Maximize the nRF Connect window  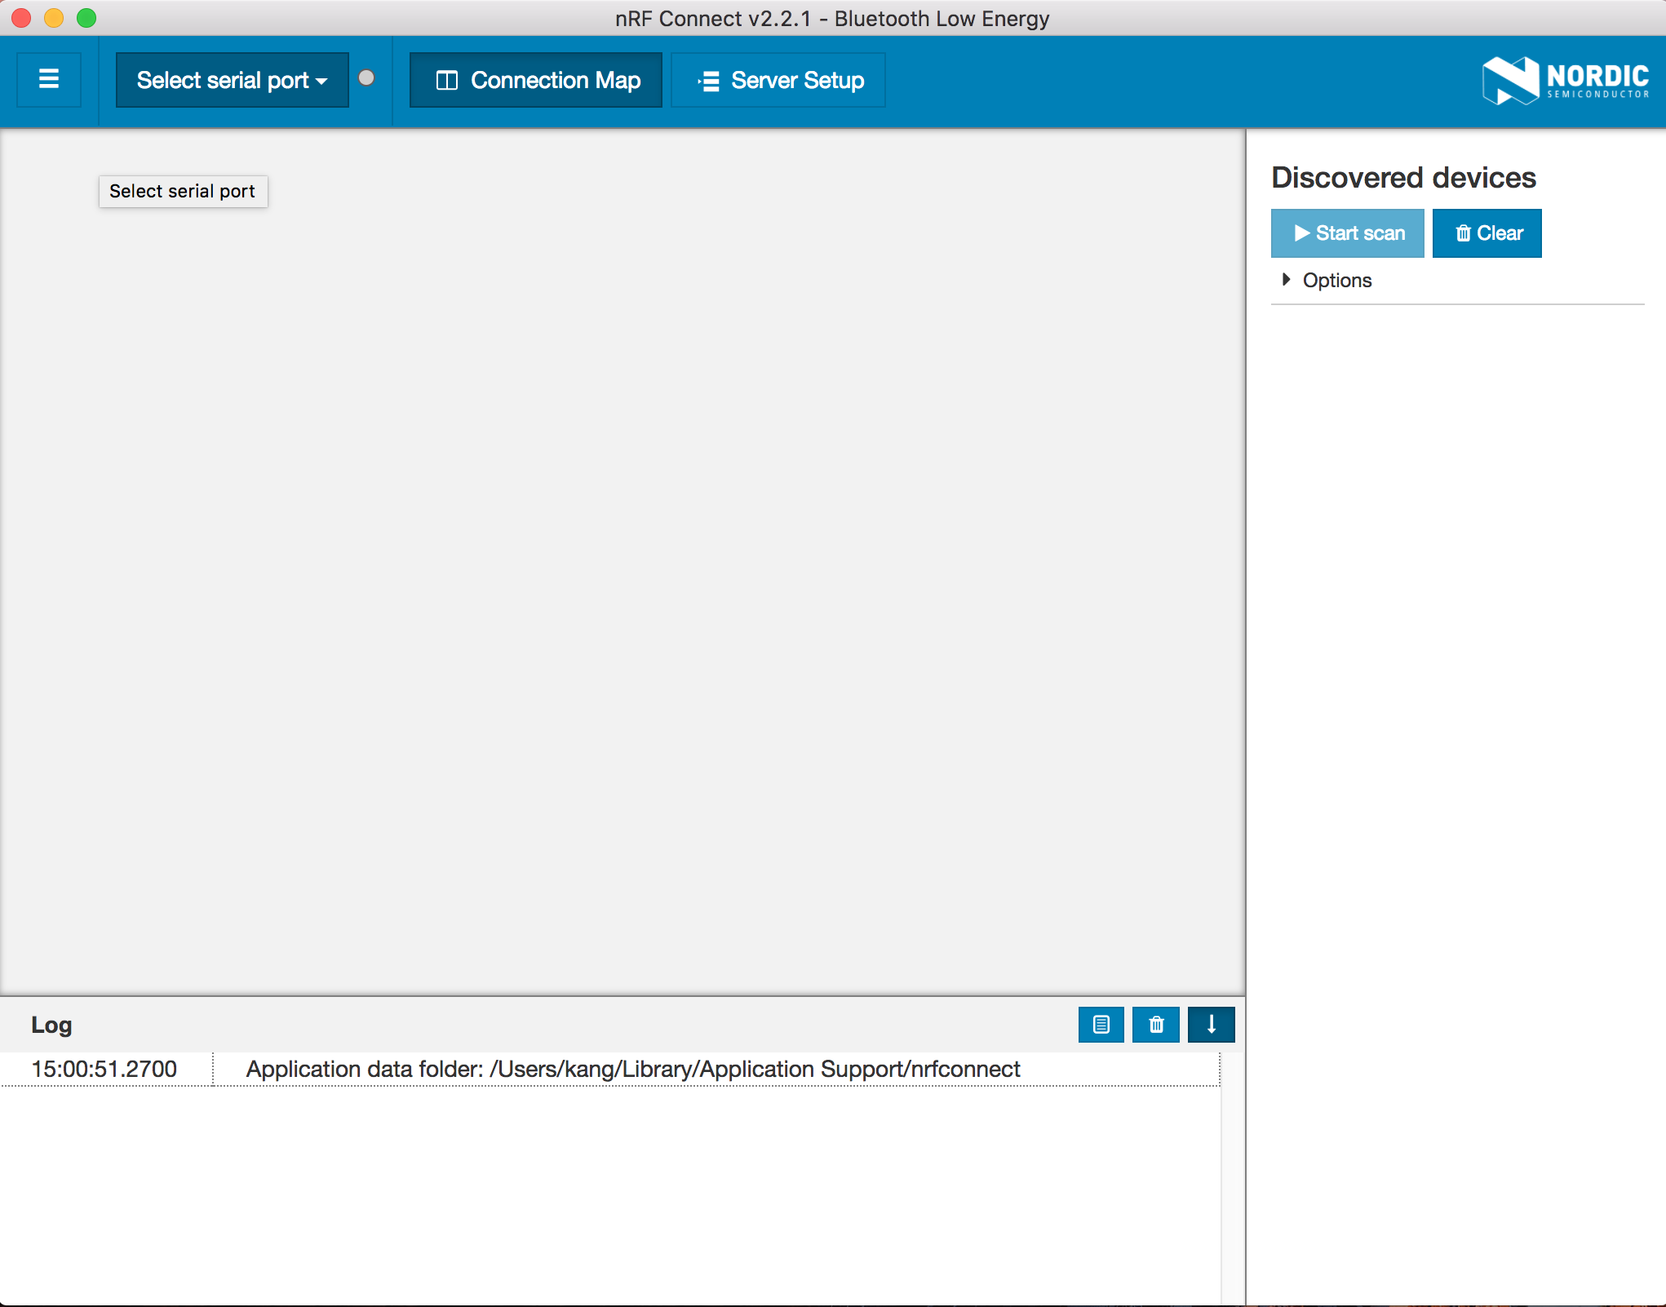tap(86, 18)
